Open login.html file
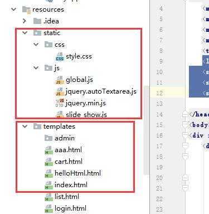The height and width of the screenshot is (214, 209). tap(70, 208)
